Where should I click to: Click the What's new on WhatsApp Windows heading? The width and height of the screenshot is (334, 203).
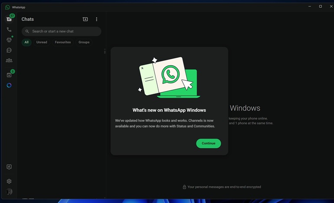[169, 110]
